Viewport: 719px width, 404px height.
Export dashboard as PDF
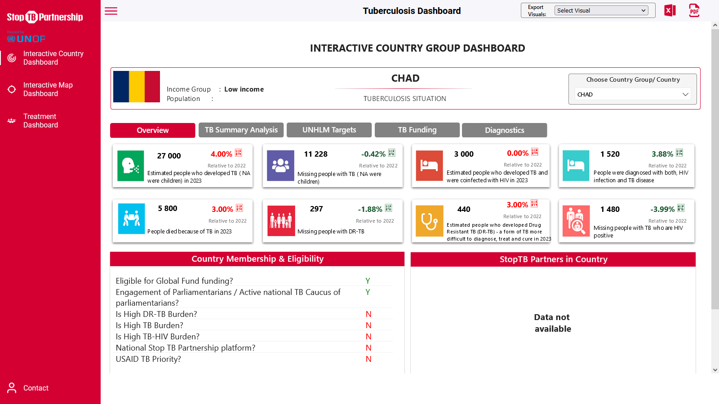pyautogui.click(x=694, y=10)
